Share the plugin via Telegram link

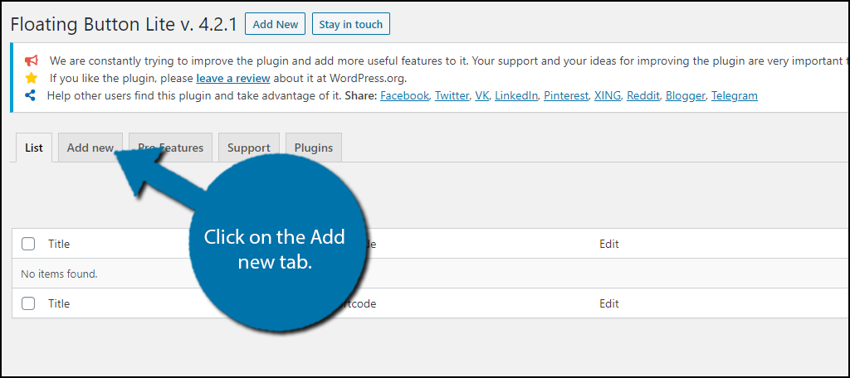[735, 96]
